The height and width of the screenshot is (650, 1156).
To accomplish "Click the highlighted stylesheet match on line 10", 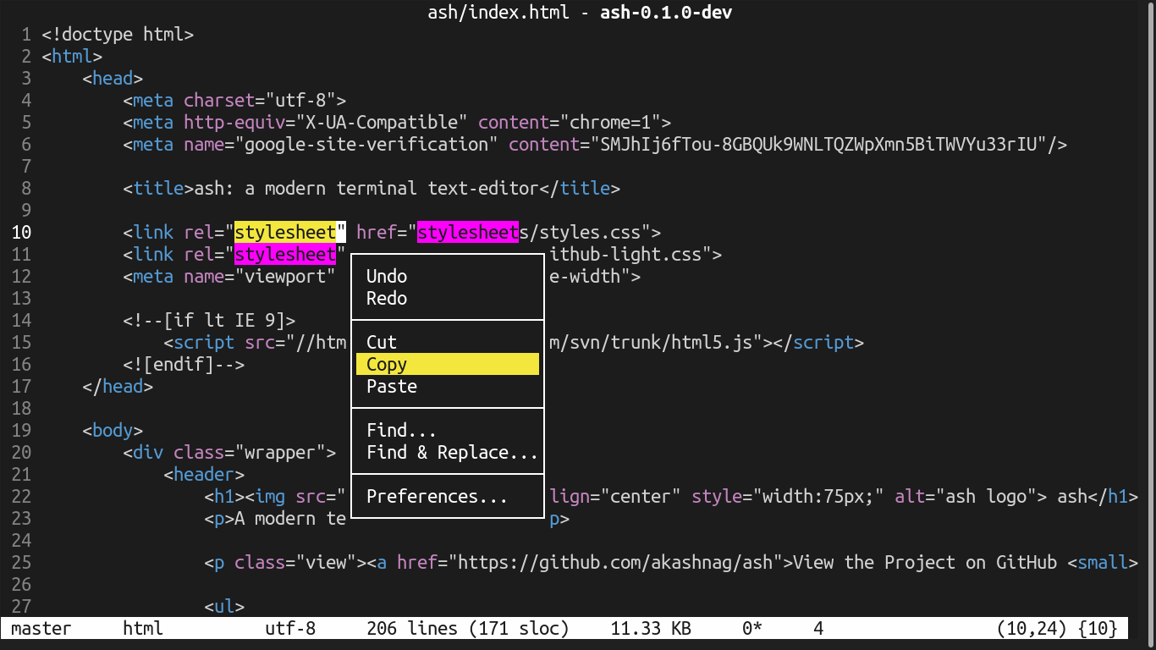I will 285,232.
